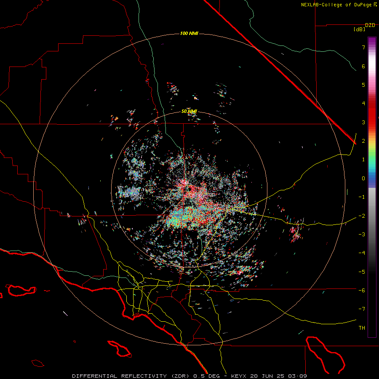Screen dimensions: 379x379
Task: Click the green portion of color bar
Action: [x=372, y=156]
